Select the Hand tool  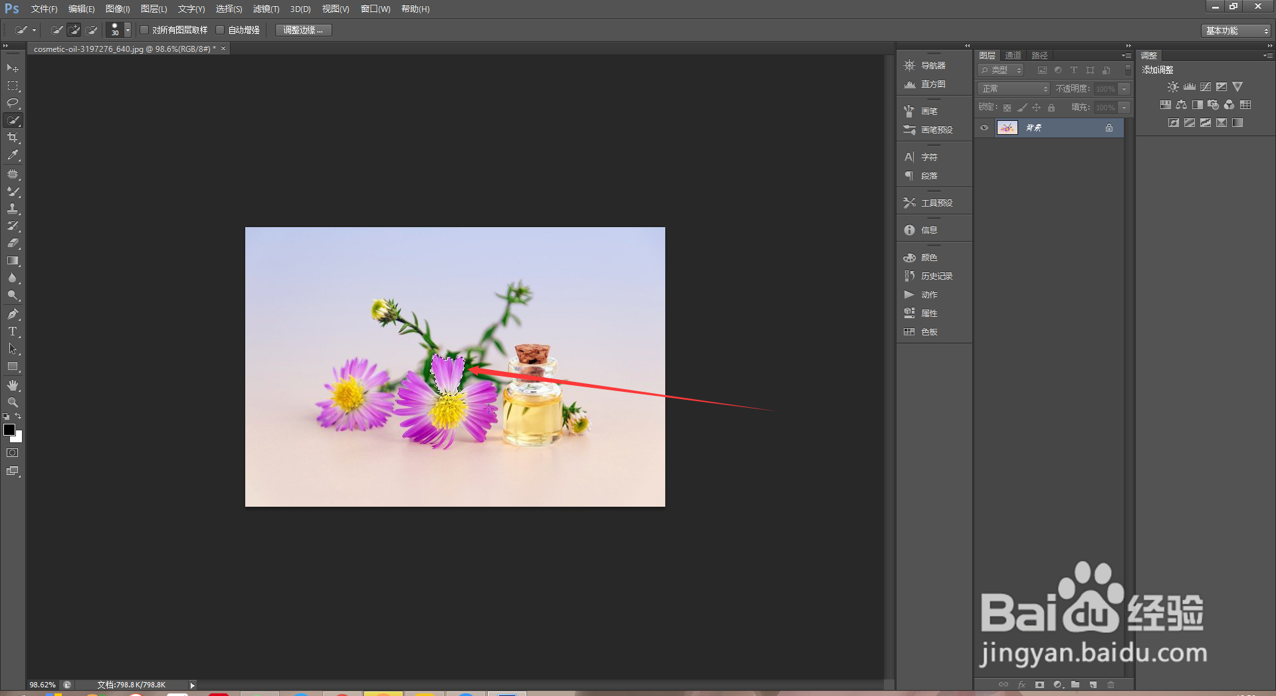[13, 385]
